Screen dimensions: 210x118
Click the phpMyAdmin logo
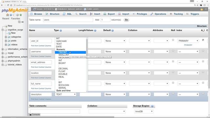pos(14,10)
